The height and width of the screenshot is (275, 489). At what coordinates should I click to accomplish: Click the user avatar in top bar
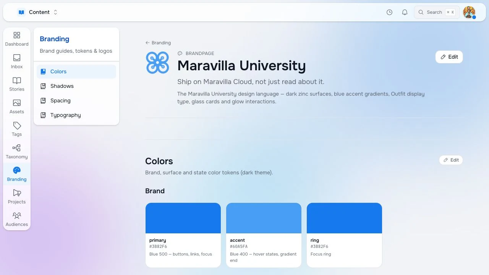469,12
